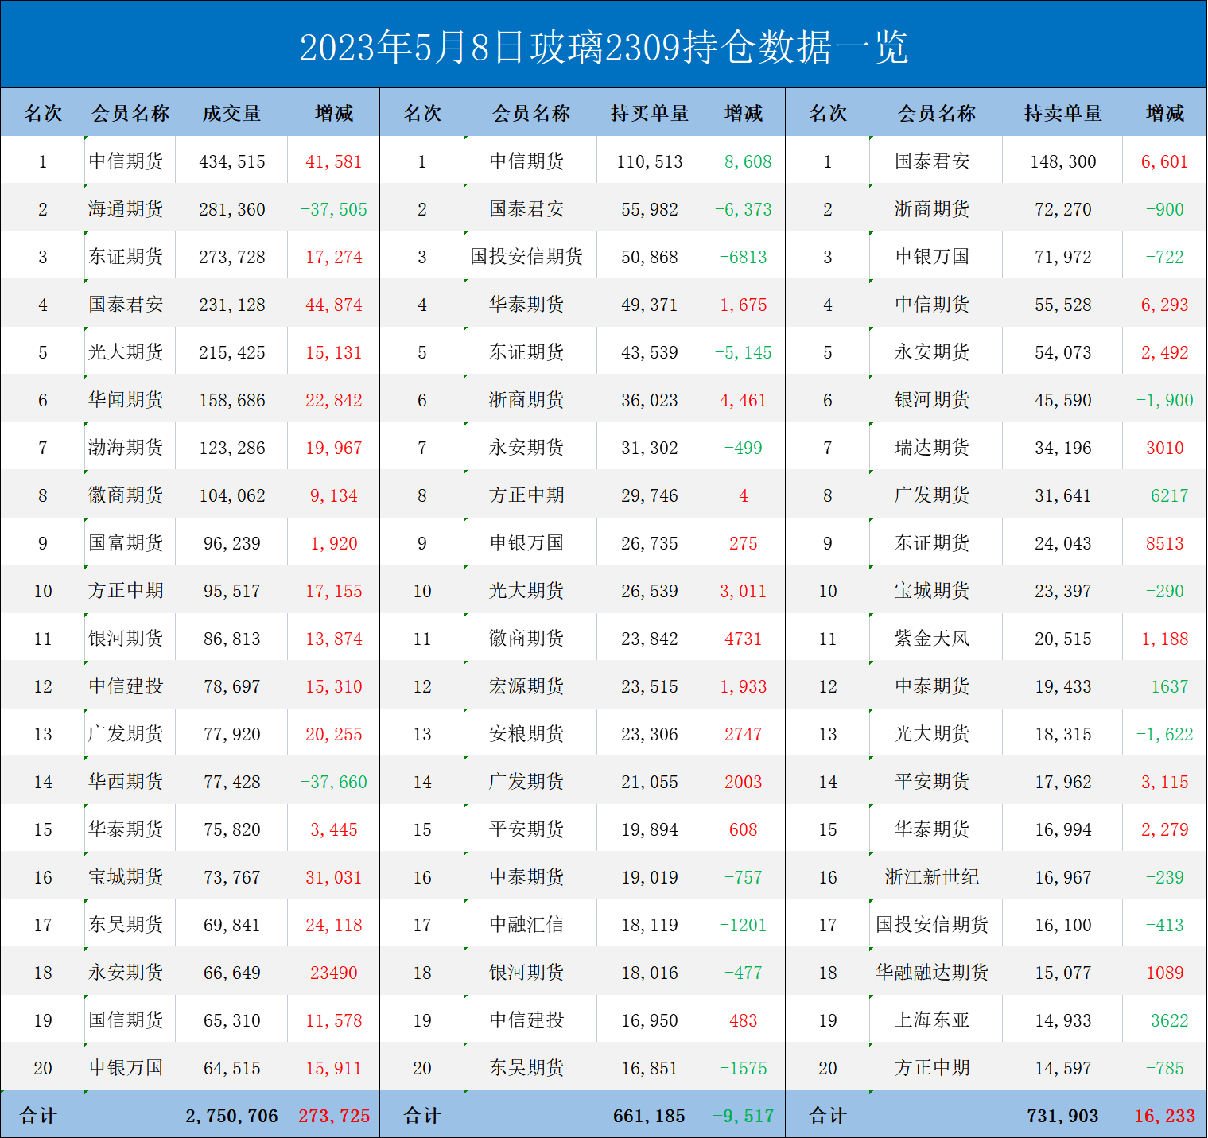Select 徽商期货 volume 104,062
1208x1138 pixels.
click(x=232, y=495)
